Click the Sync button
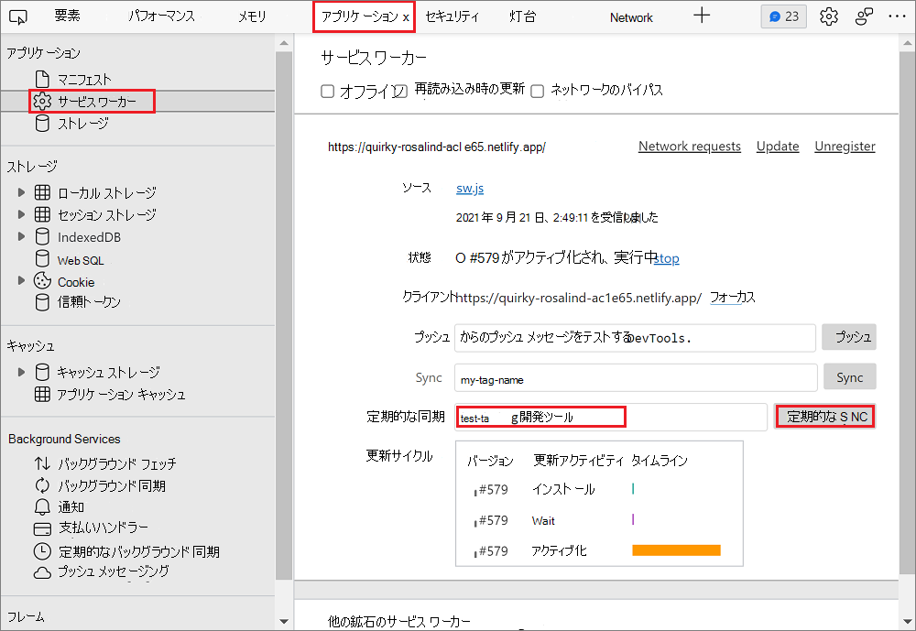The width and height of the screenshot is (916, 631). 849,377
